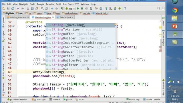Click the Help question mark icon
Viewport: 183px width, 103px height.
click(x=125, y=8)
